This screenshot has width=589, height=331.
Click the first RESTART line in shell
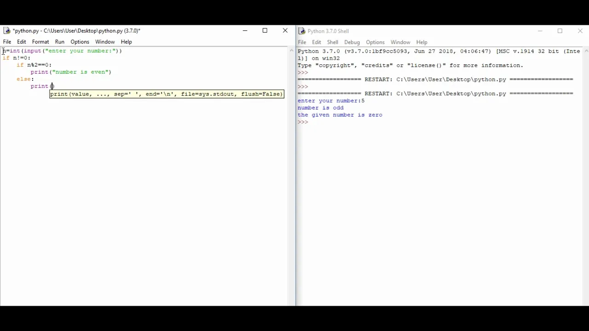pyautogui.click(x=435, y=80)
